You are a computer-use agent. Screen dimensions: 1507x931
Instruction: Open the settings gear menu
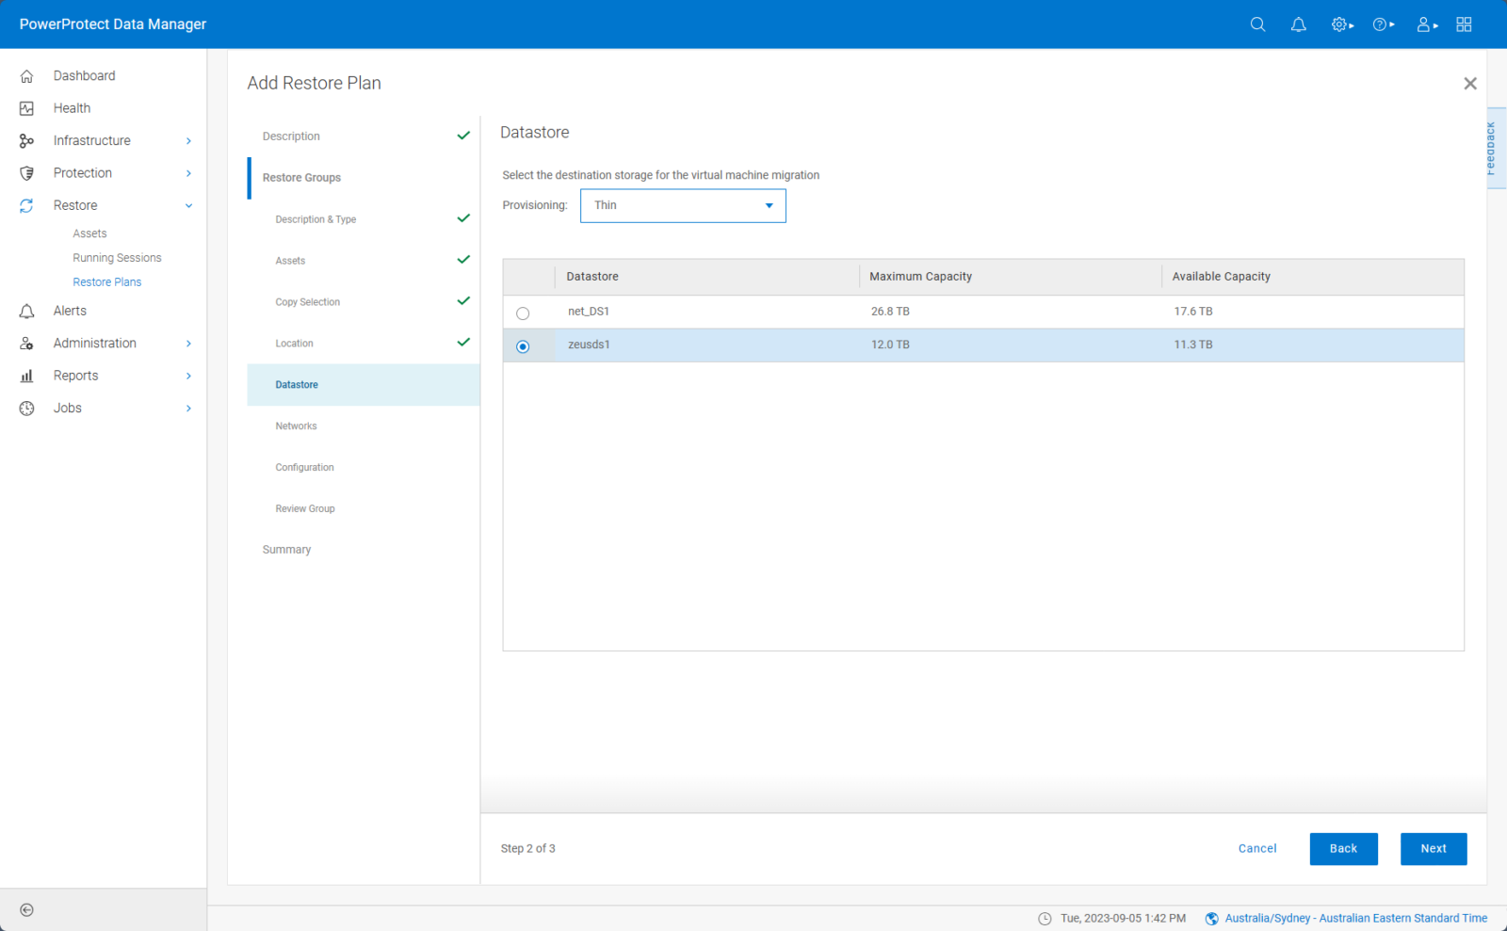1338,24
